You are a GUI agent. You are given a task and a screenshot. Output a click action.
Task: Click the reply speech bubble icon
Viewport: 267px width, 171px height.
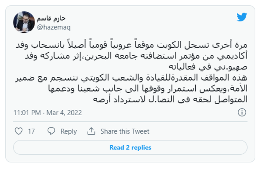tap(51, 131)
